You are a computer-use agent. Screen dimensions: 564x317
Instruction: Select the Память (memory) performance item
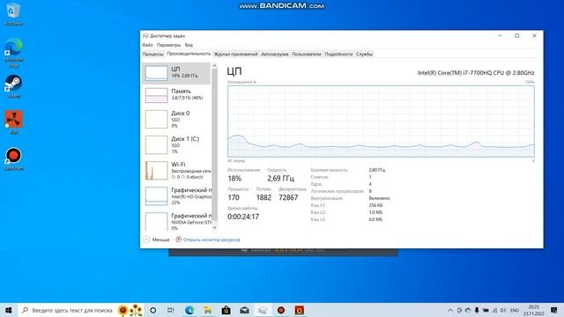[x=176, y=95]
